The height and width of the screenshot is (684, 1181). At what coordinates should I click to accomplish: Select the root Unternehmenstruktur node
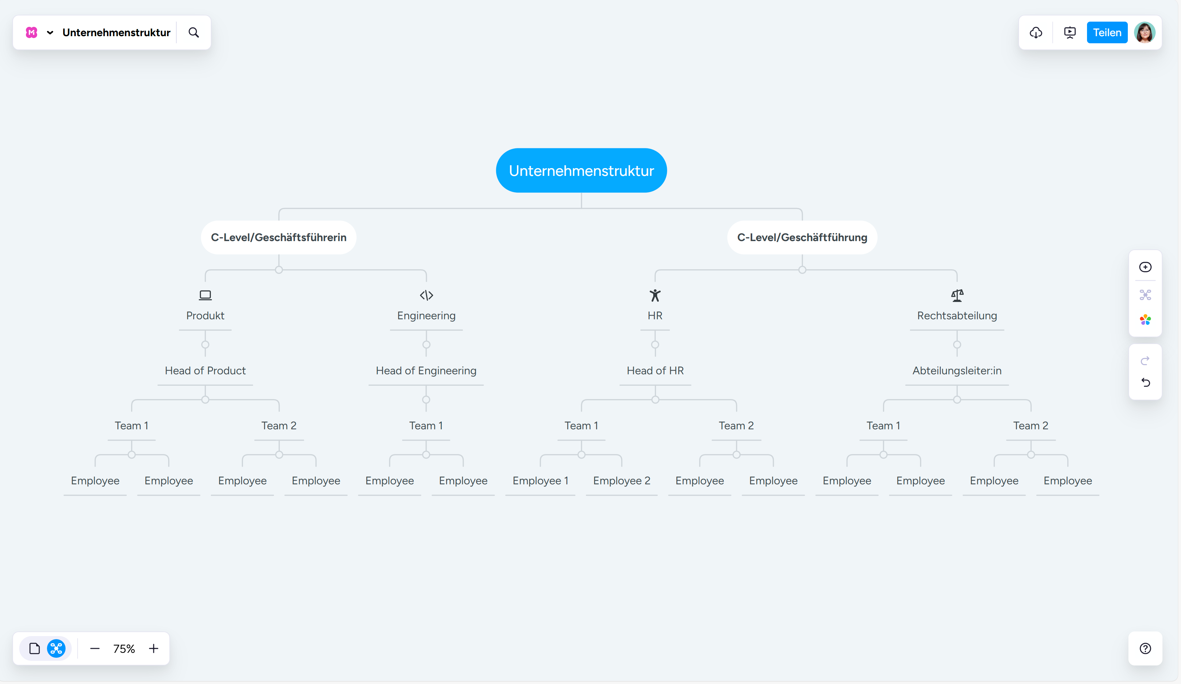[x=581, y=171]
